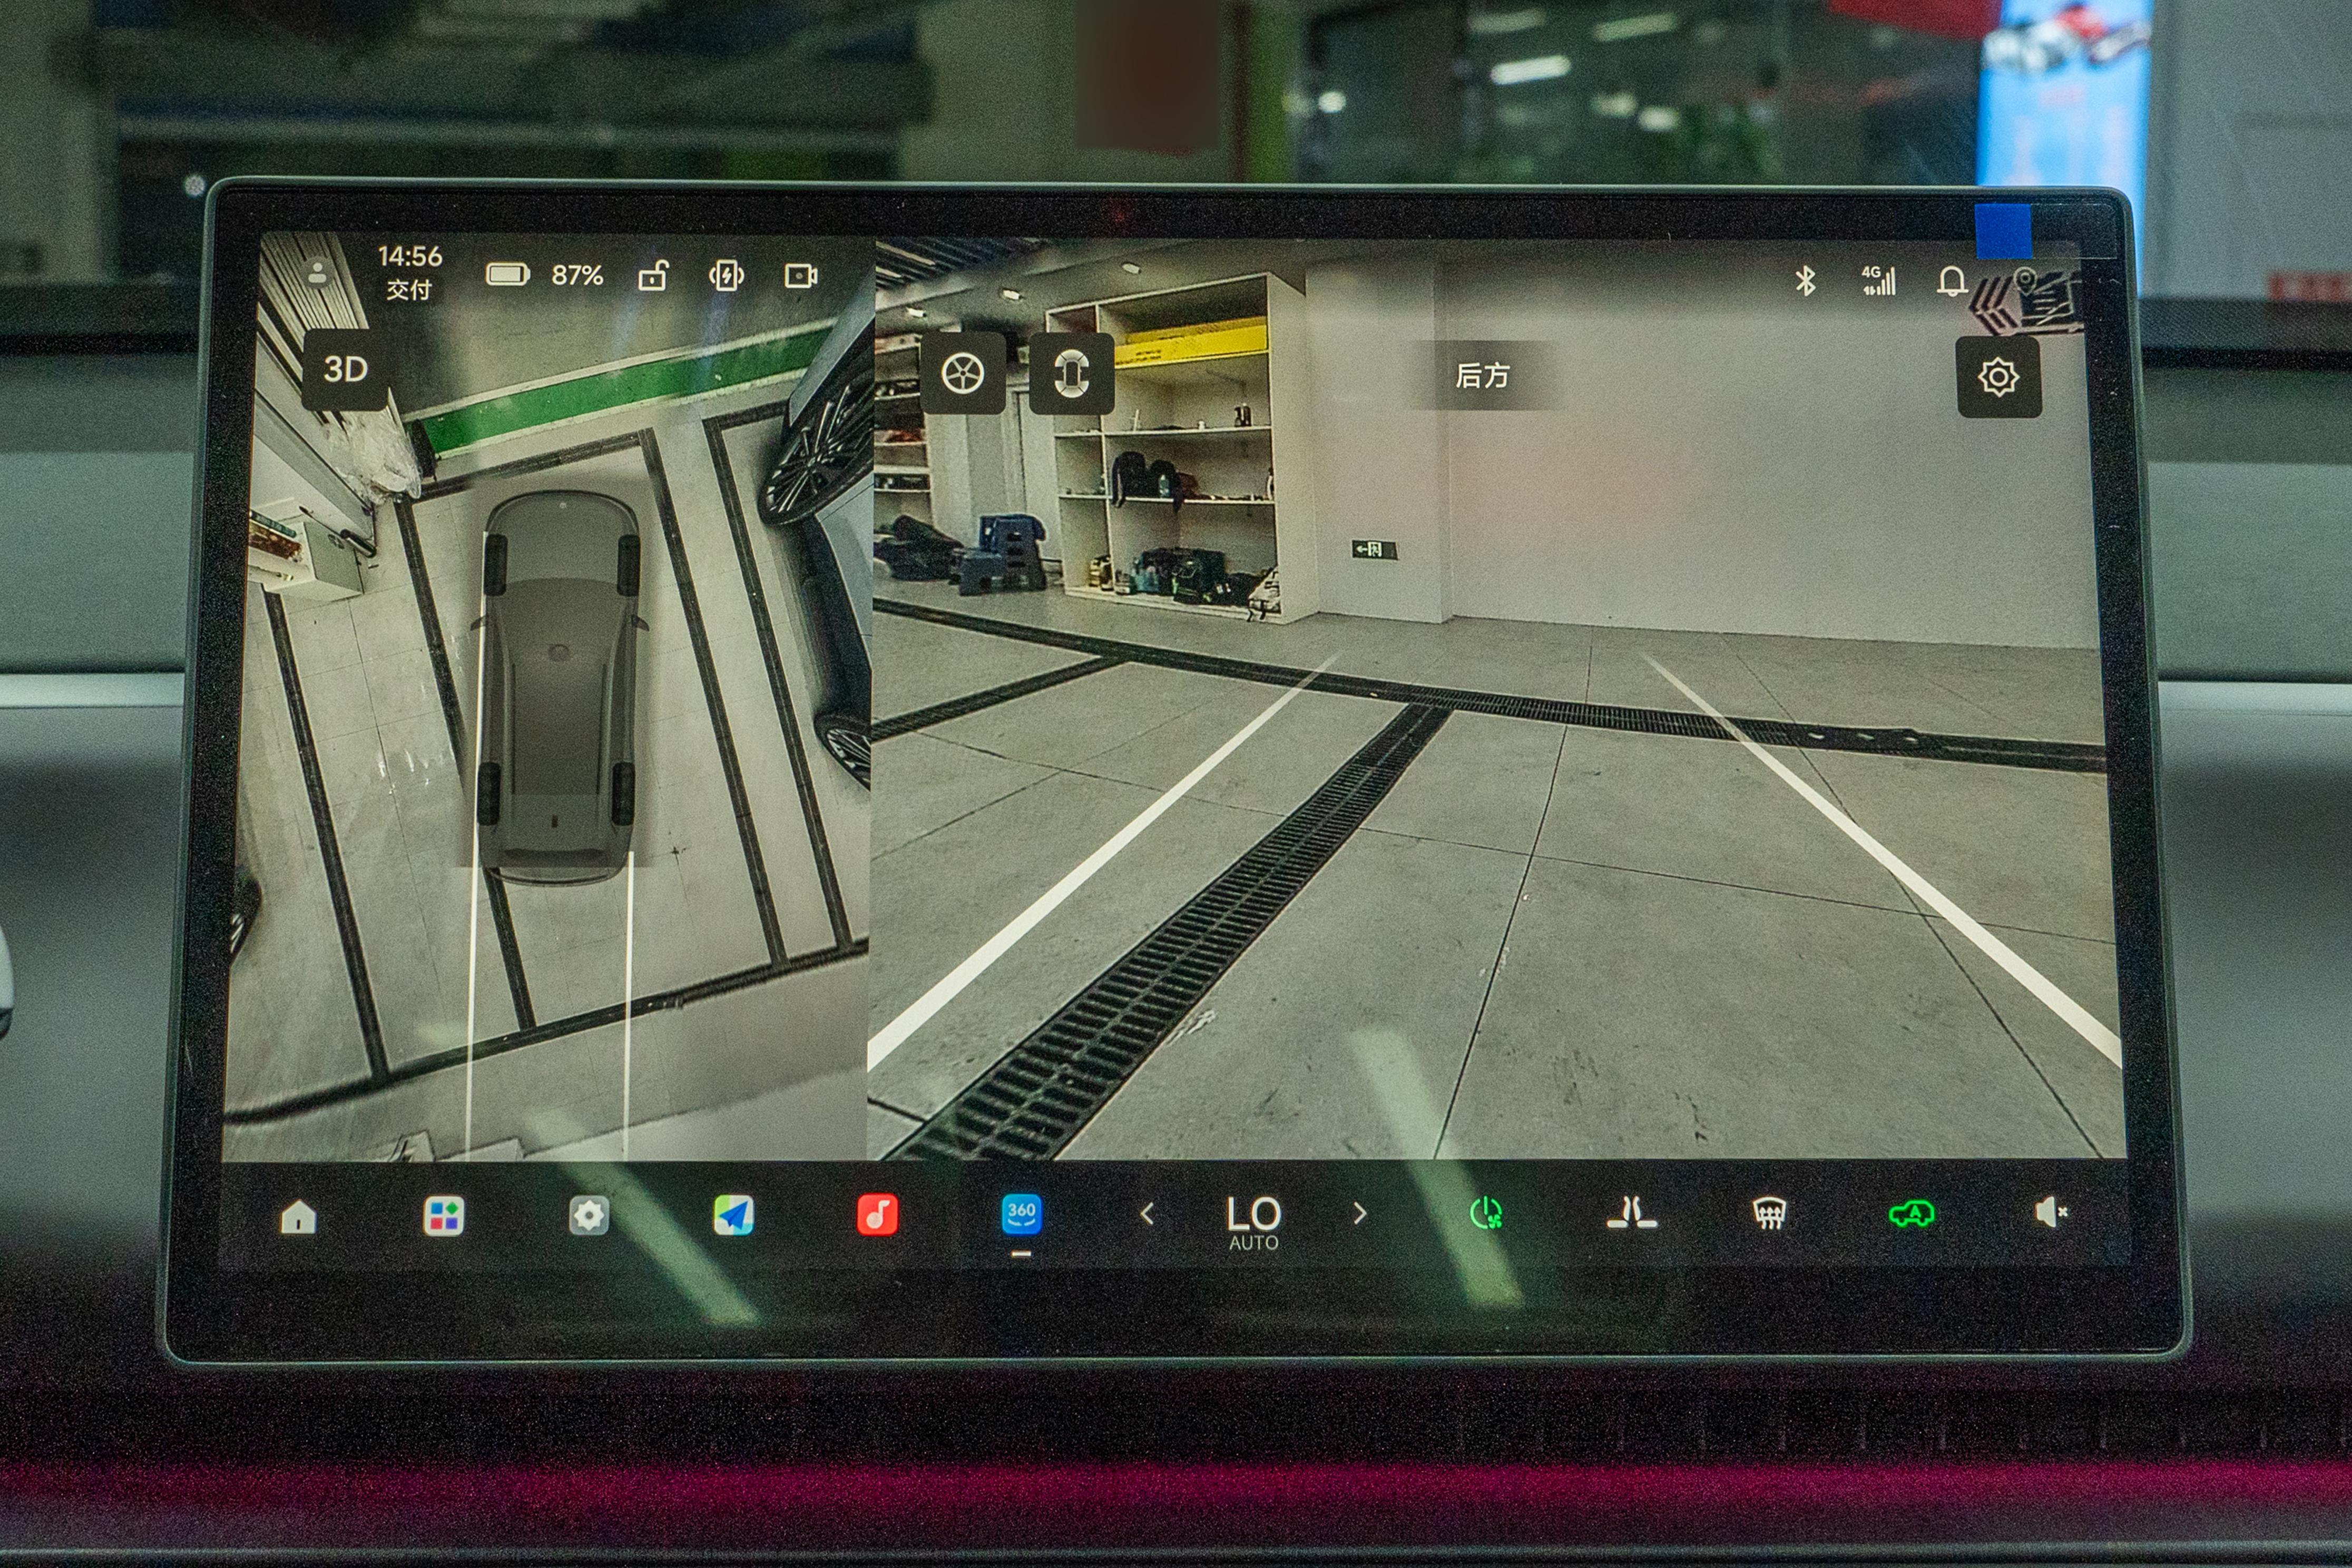Open seat heating control
Screen dimensions: 2352x1568
point(1631,1213)
